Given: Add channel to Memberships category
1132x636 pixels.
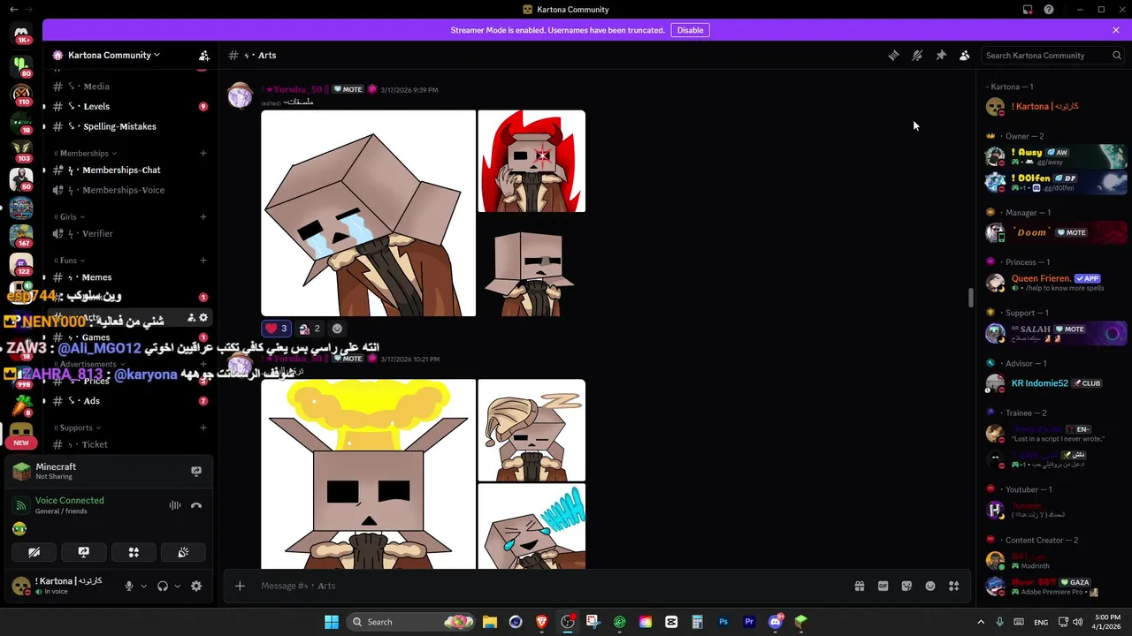Looking at the screenshot, I should tap(203, 153).
